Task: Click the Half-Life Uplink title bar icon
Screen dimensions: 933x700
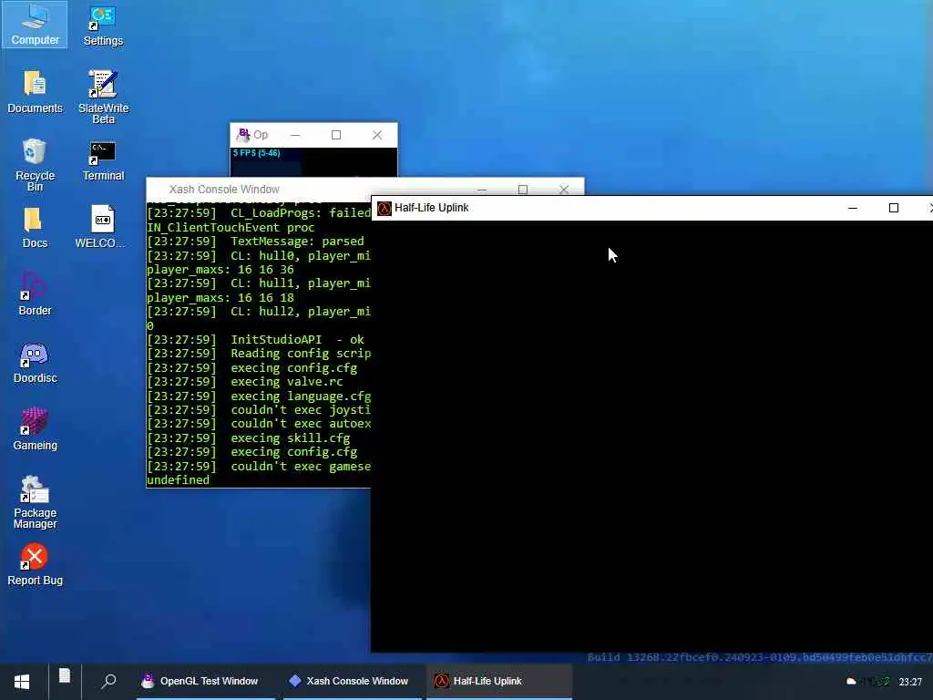Action: tap(384, 209)
